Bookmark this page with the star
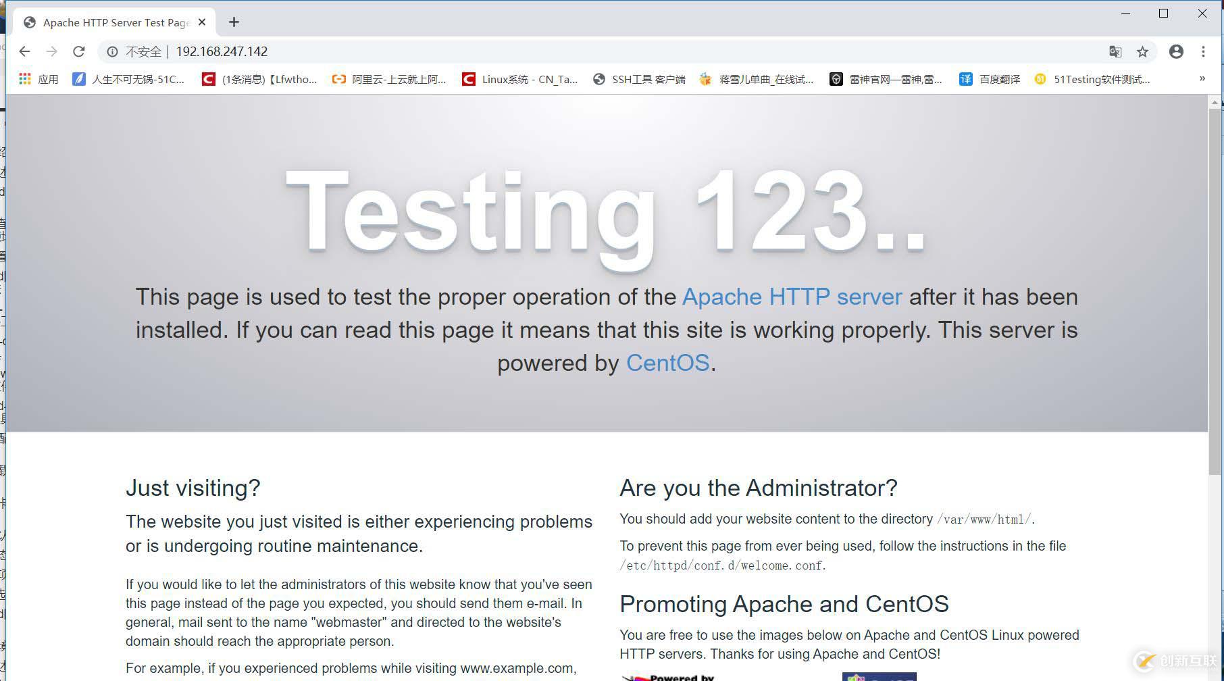The height and width of the screenshot is (681, 1224). 1142,51
